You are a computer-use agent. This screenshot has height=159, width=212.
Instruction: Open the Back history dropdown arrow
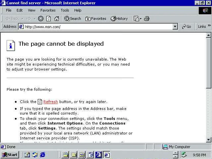[22, 19]
